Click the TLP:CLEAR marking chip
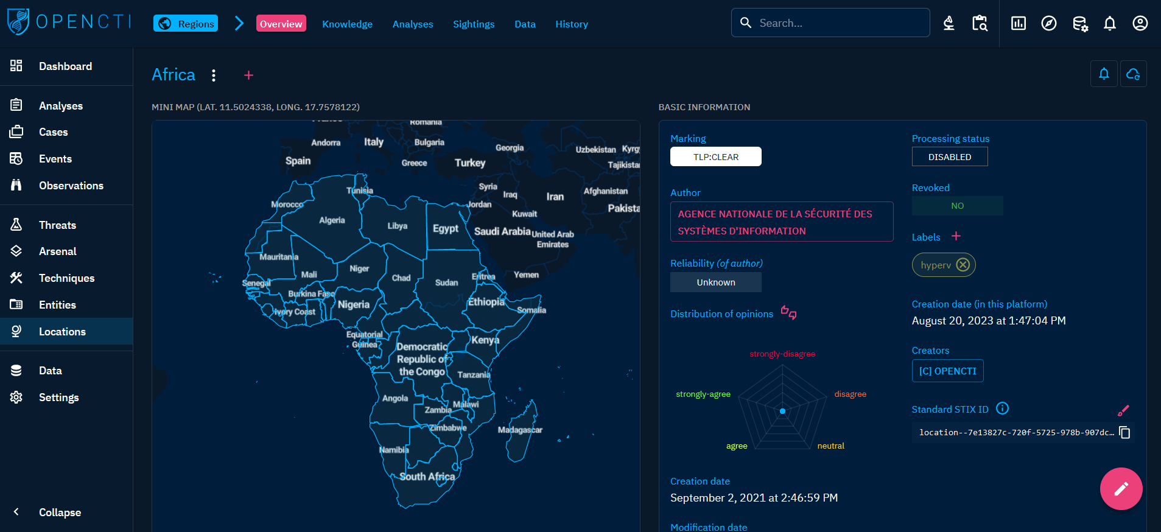The width and height of the screenshot is (1161, 532). point(715,157)
